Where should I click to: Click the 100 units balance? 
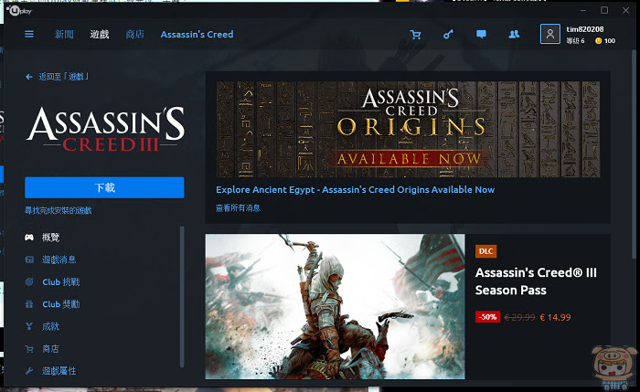pyautogui.click(x=610, y=41)
